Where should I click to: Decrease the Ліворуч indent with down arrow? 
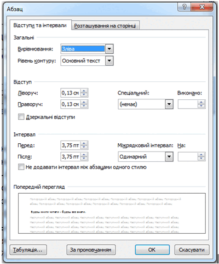pyautogui.click(x=84, y=95)
